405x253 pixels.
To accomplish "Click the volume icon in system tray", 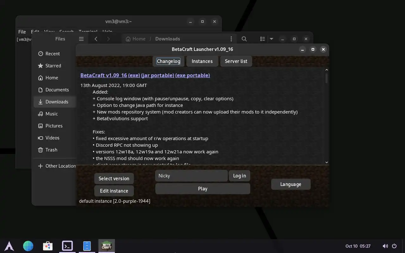I will [x=385, y=246].
